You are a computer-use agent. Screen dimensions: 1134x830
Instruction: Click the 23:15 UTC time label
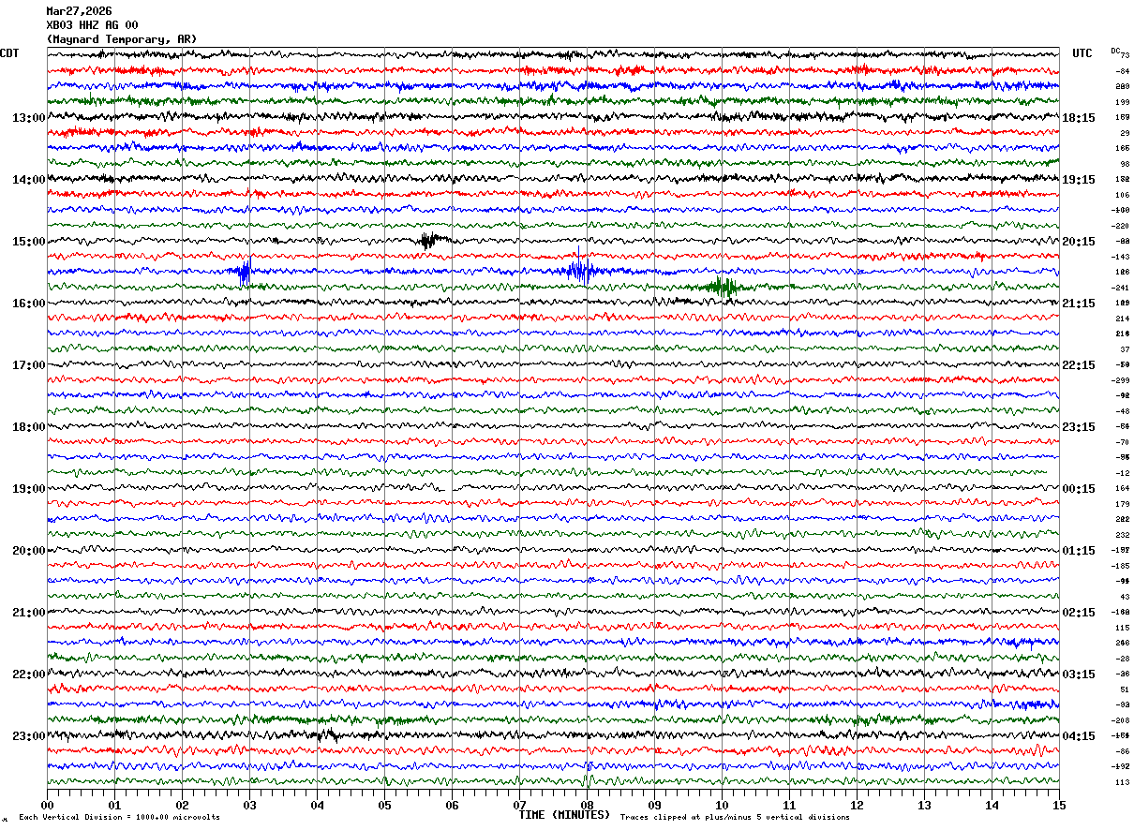click(x=1079, y=427)
